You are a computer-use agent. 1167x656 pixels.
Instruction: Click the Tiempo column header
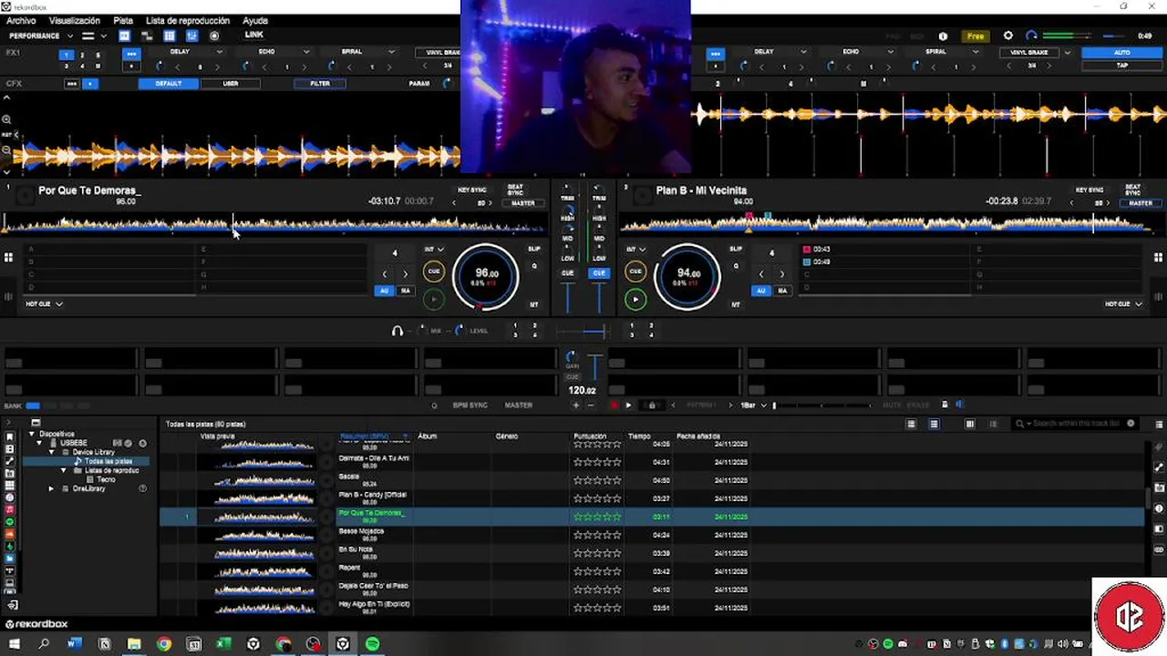click(639, 436)
